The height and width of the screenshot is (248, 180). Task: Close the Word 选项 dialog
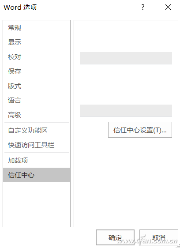[x=168, y=7]
